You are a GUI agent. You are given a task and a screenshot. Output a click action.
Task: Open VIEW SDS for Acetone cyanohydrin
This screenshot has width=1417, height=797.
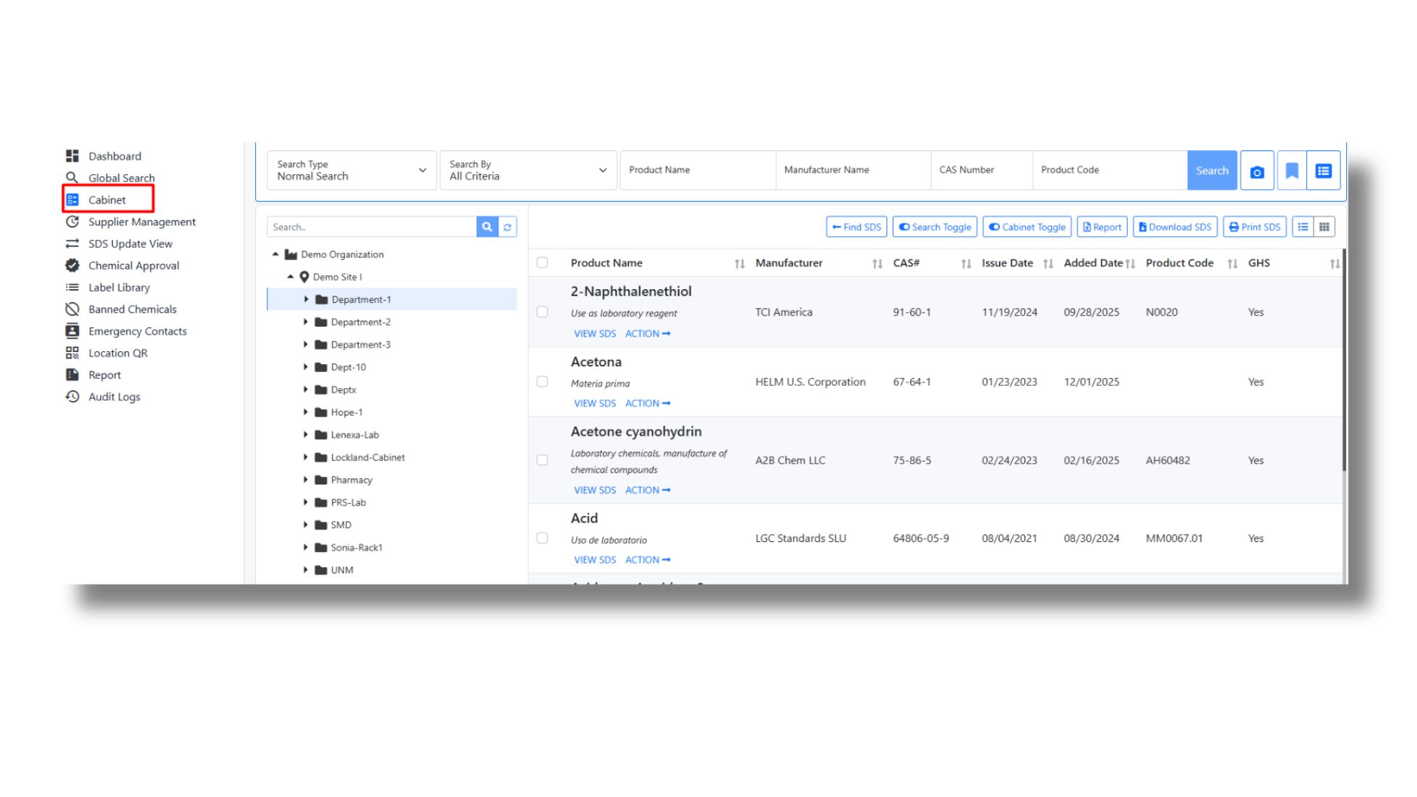[595, 490]
